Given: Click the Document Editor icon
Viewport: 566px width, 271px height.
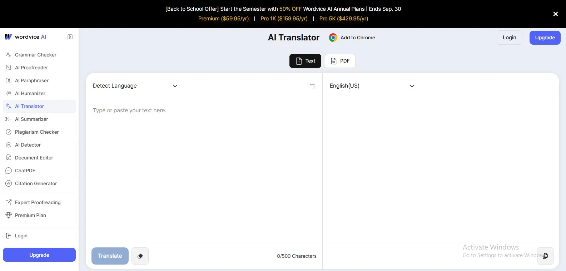Looking at the screenshot, I should coord(9,158).
